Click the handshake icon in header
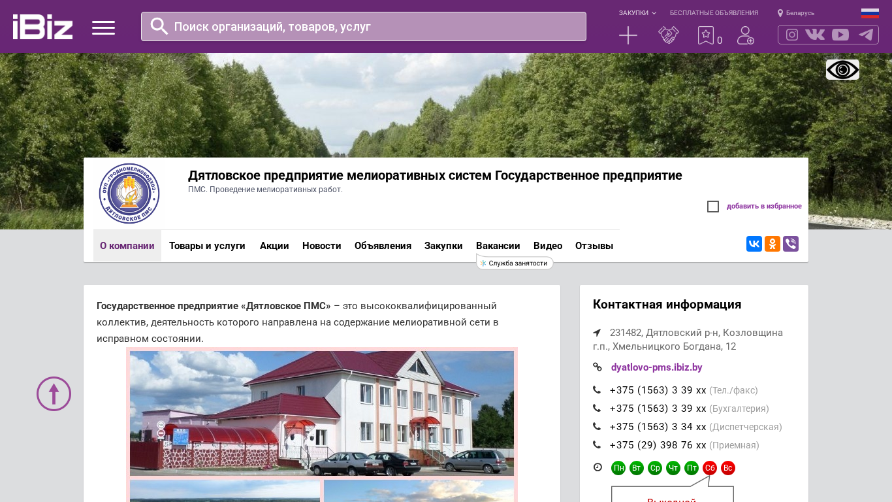892x502 pixels. click(x=669, y=35)
